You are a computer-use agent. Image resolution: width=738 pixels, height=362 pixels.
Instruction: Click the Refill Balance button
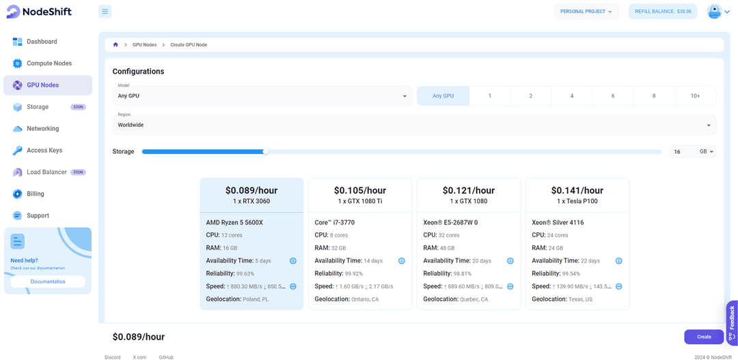[x=663, y=12]
